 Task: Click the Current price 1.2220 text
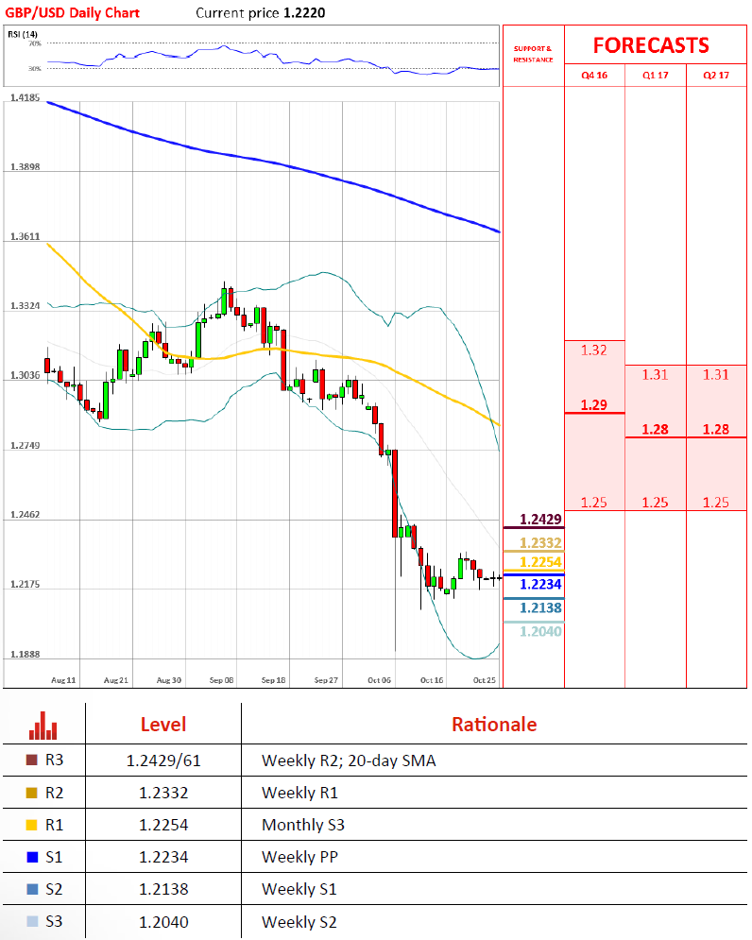261,12
